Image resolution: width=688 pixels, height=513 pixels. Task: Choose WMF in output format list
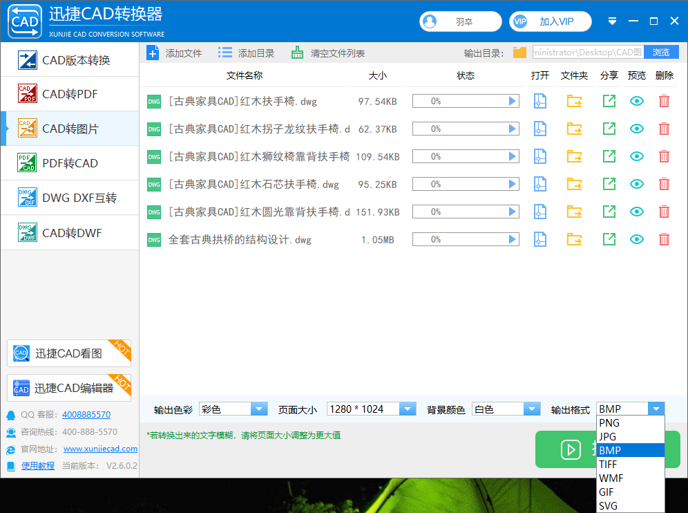(631, 478)
